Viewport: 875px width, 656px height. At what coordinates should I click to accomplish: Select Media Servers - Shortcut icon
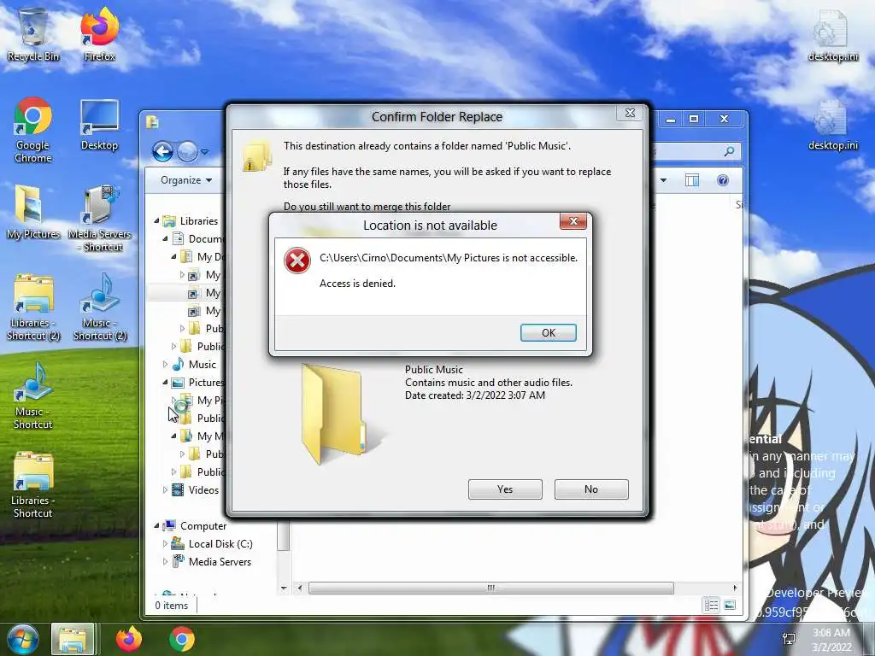pos(101,219)
